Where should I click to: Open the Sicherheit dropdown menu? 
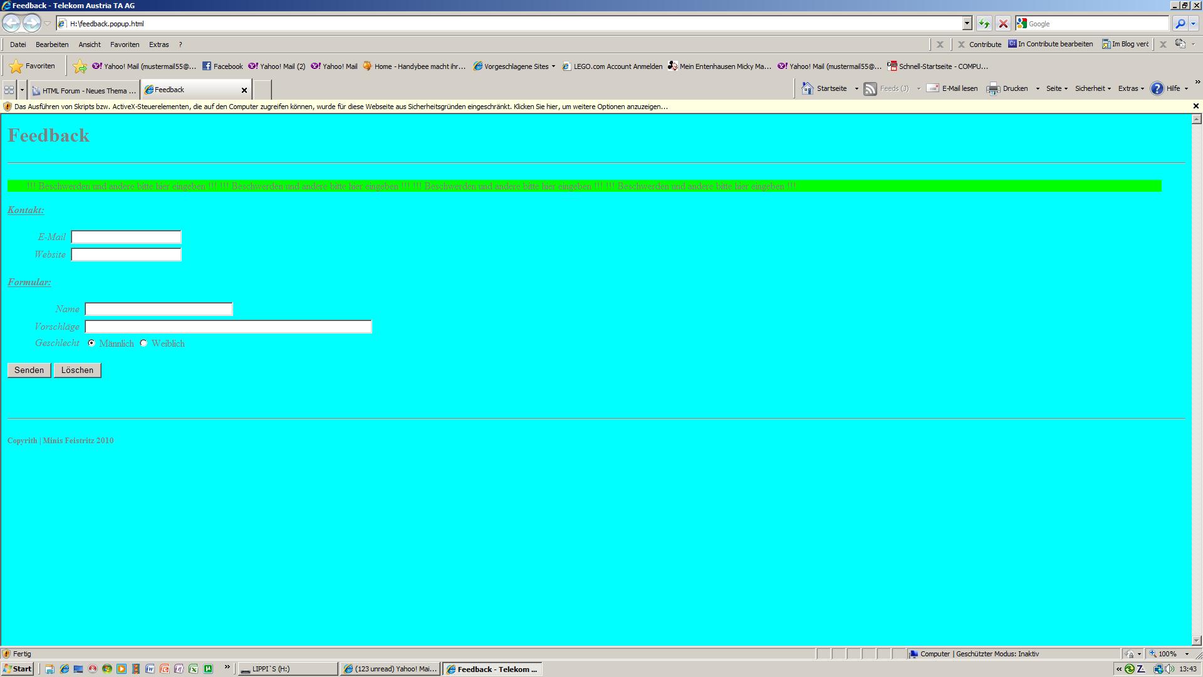coord(1093,88)
